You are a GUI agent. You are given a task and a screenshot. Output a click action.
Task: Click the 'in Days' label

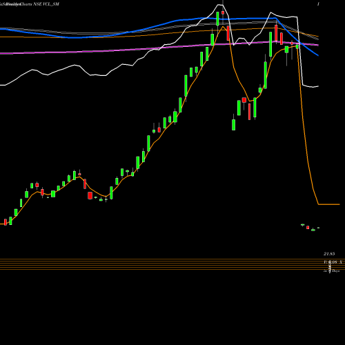point(331,271)
